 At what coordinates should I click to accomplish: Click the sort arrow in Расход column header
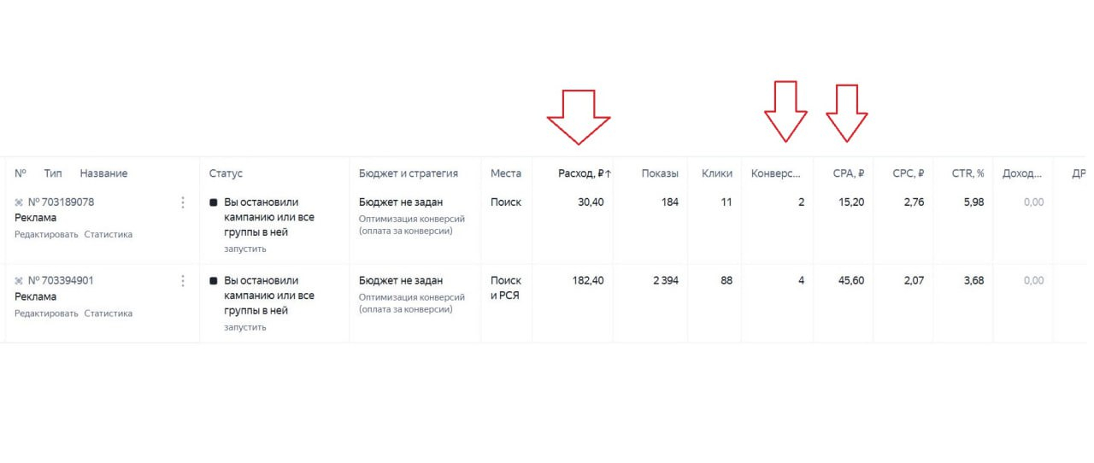[608, 173]
